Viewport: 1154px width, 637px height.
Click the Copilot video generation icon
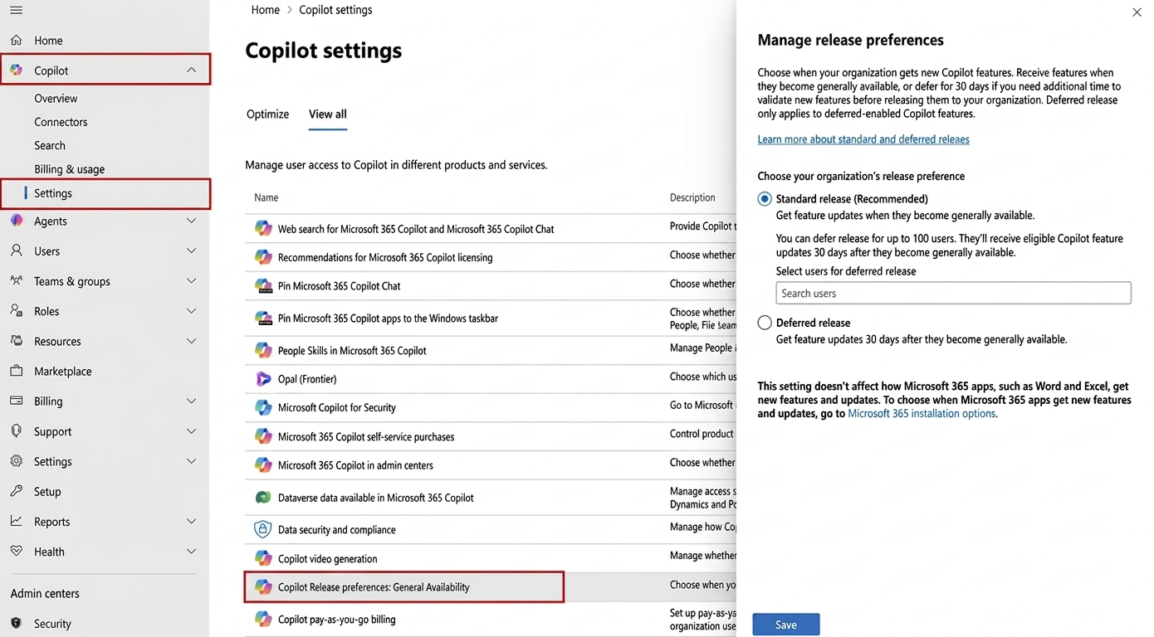[263, 558]
